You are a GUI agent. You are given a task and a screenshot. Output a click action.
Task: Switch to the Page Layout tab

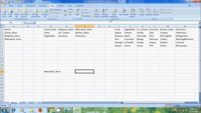[x=30, y=6]
